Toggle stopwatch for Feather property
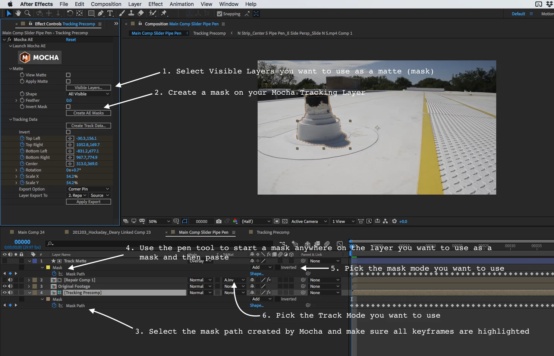The image size is (554, 356). pyautogui.click(x=22, y=100)
